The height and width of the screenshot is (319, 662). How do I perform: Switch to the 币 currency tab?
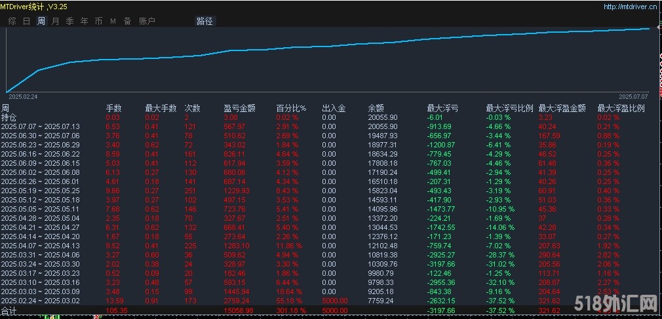[x=98, y=21]
